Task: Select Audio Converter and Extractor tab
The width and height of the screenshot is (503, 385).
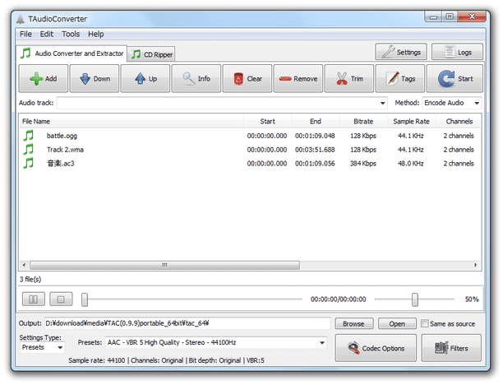Action: [72, 53]
